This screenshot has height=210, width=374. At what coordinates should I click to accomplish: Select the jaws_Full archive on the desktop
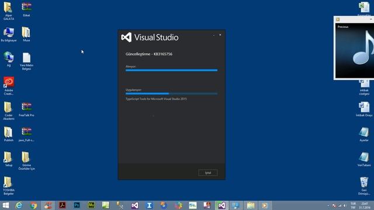26,135
